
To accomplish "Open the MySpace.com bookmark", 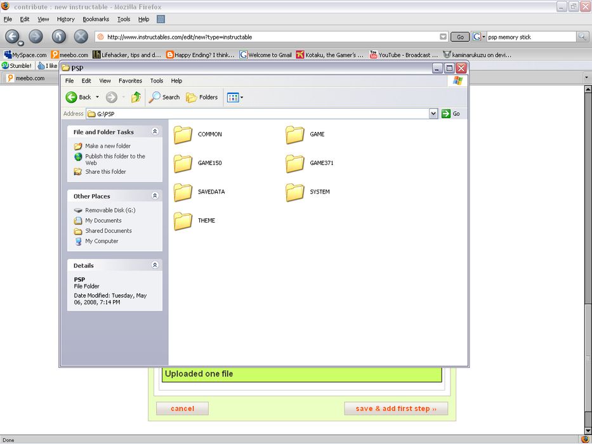I will pos(25,55).
